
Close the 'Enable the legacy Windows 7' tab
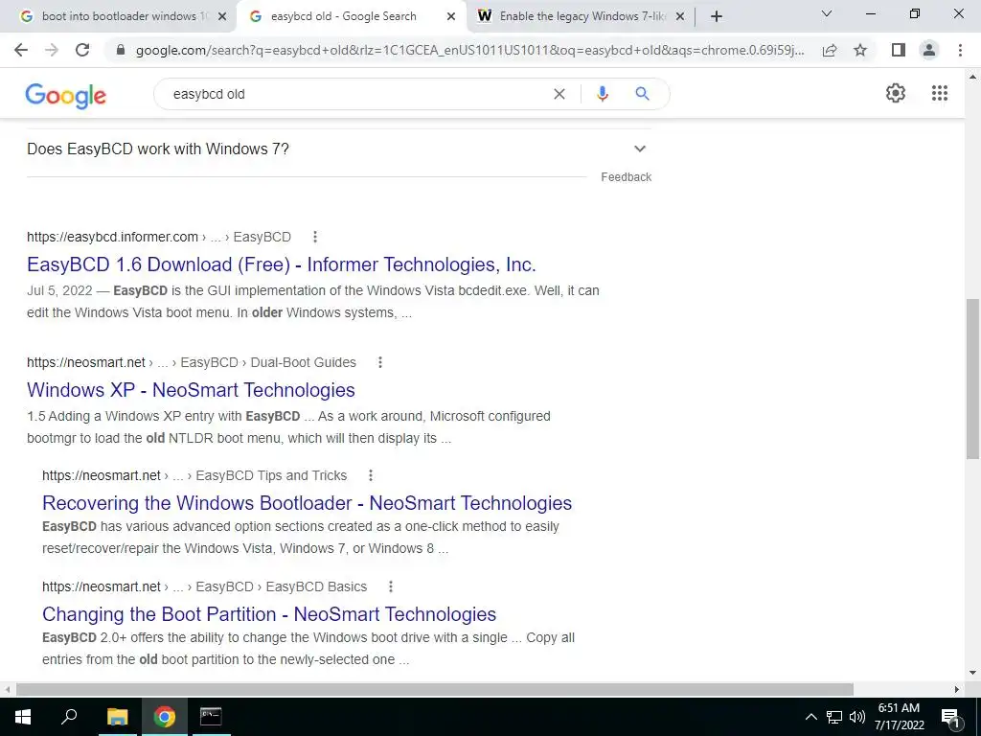pos(680,16)
